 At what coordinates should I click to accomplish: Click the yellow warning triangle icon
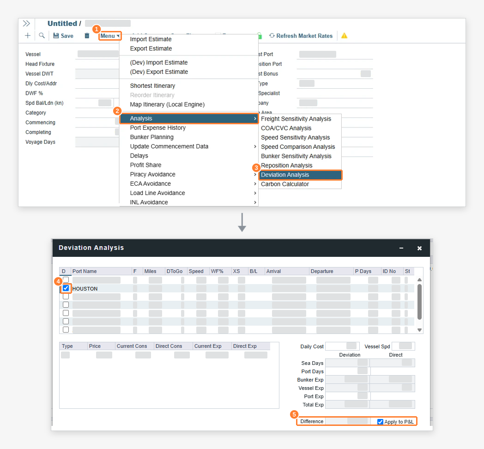point(344,36)
